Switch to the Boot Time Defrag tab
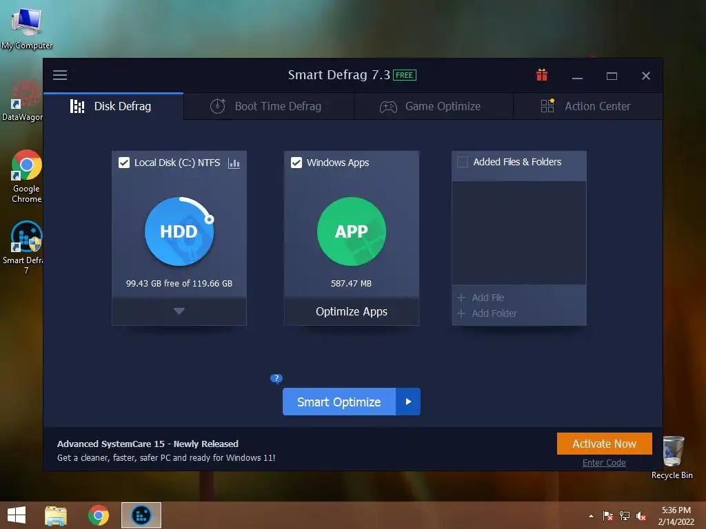Viewport: 706px width, 529px height. click(x=269, y=106)
